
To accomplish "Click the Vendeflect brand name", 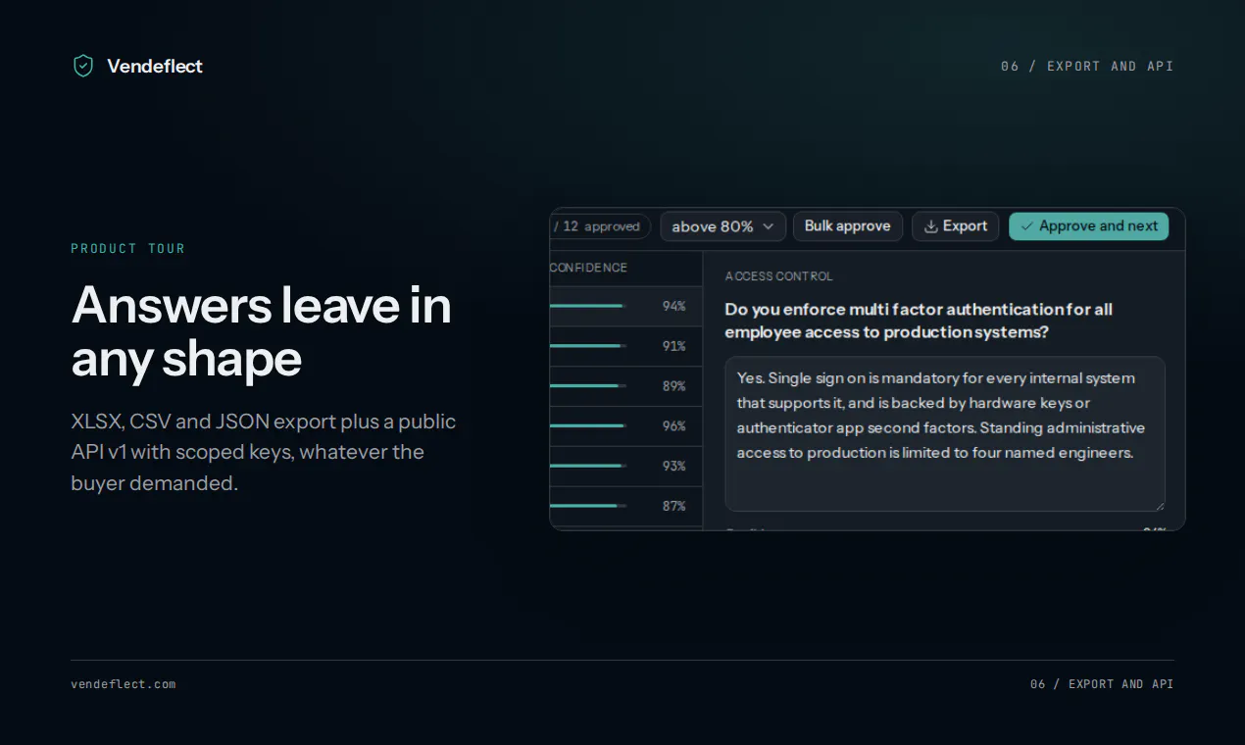I will pos(155,66).
